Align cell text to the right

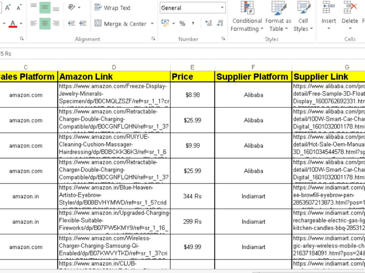point(56,23)
